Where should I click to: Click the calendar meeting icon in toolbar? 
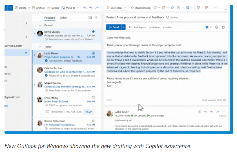187,8
